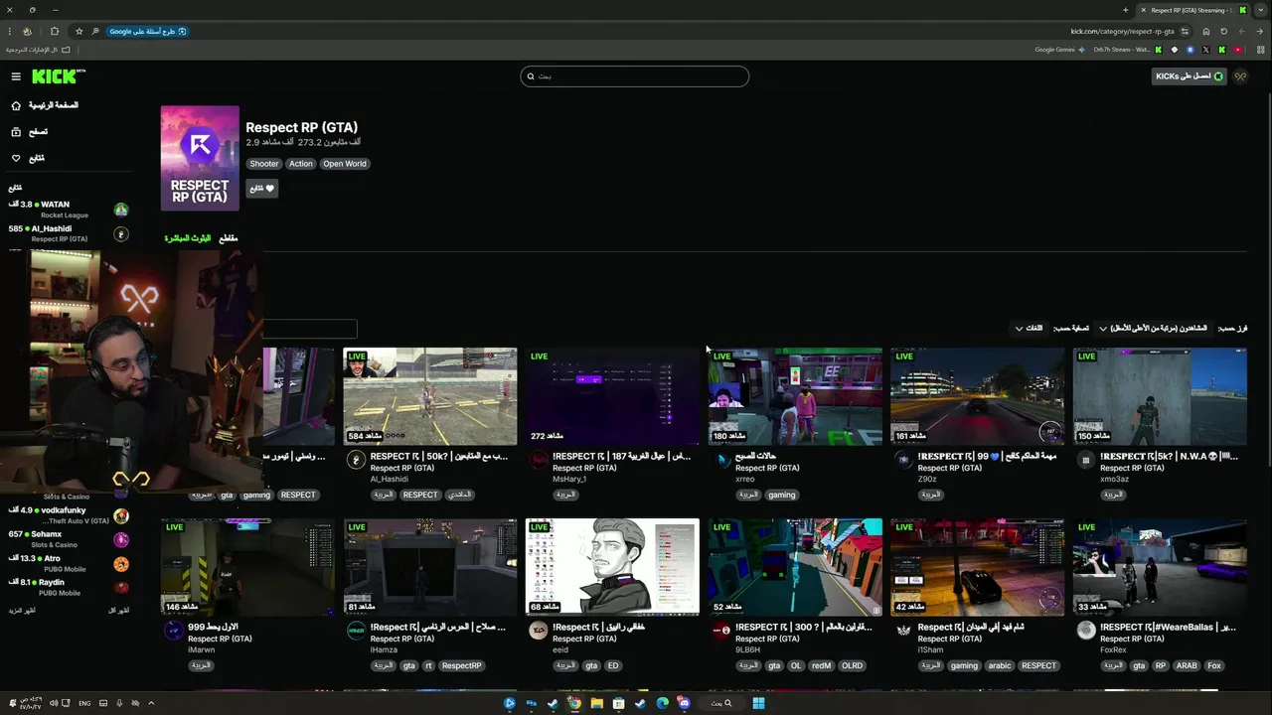Viewport: 1272px width, 715px height.
Task: Open Raydin channel in sidebar
Action: [68, 587]
